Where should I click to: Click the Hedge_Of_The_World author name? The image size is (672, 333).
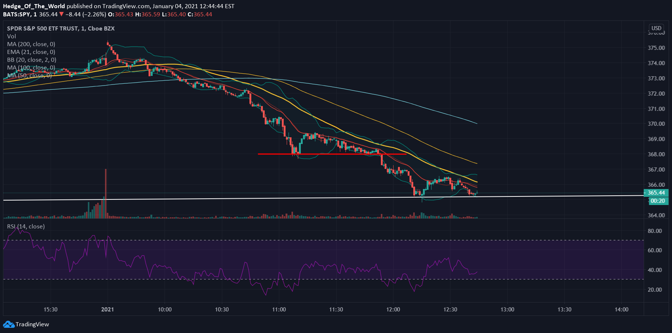pos(34,6)
